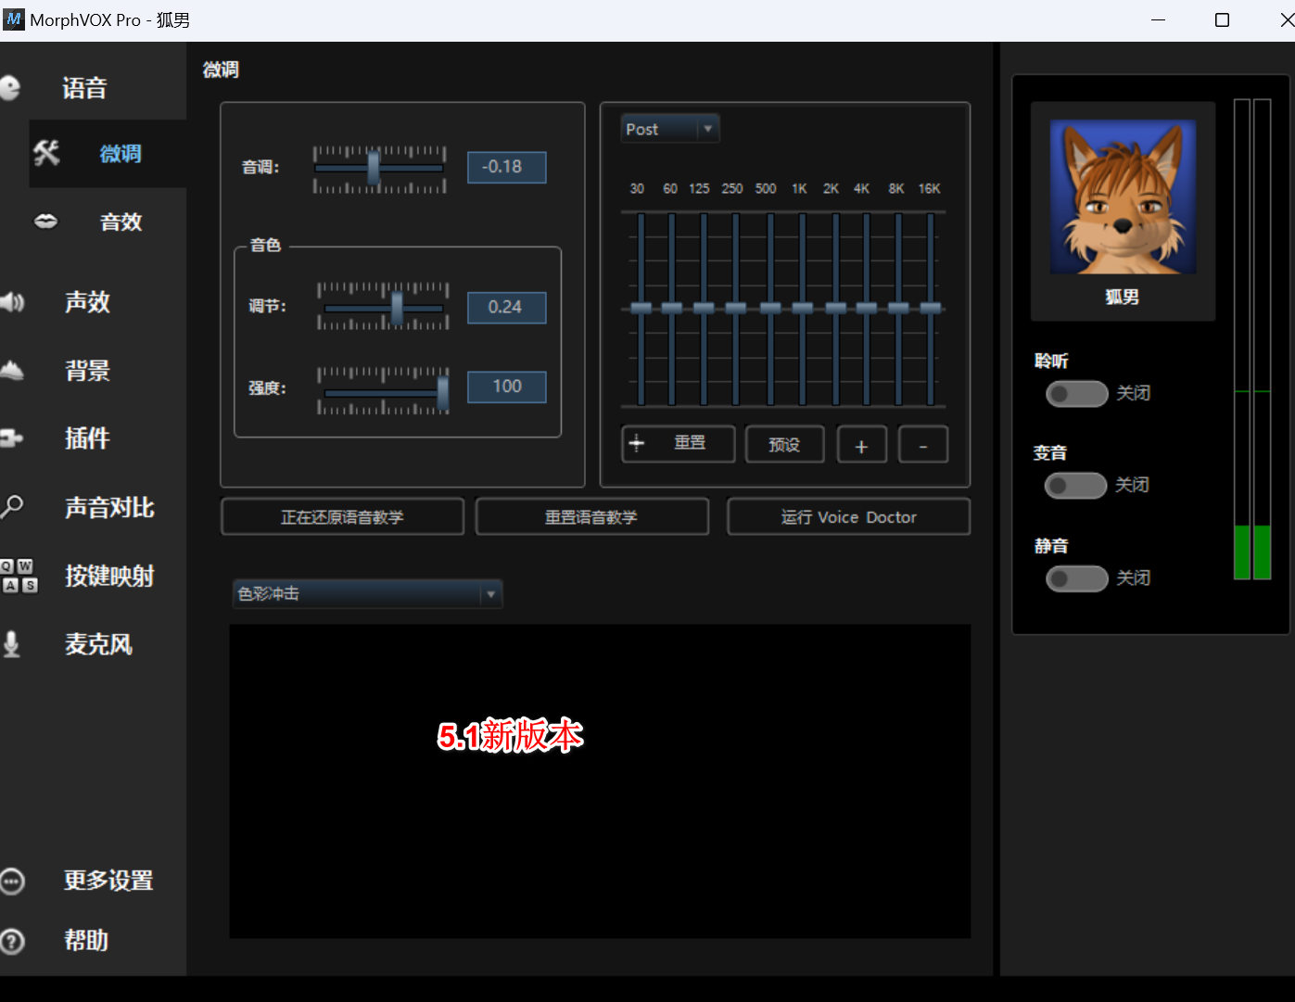Open the 麦克风 microphone section
Viewport: 1295px width, 1002px height.
coord(98,644)
